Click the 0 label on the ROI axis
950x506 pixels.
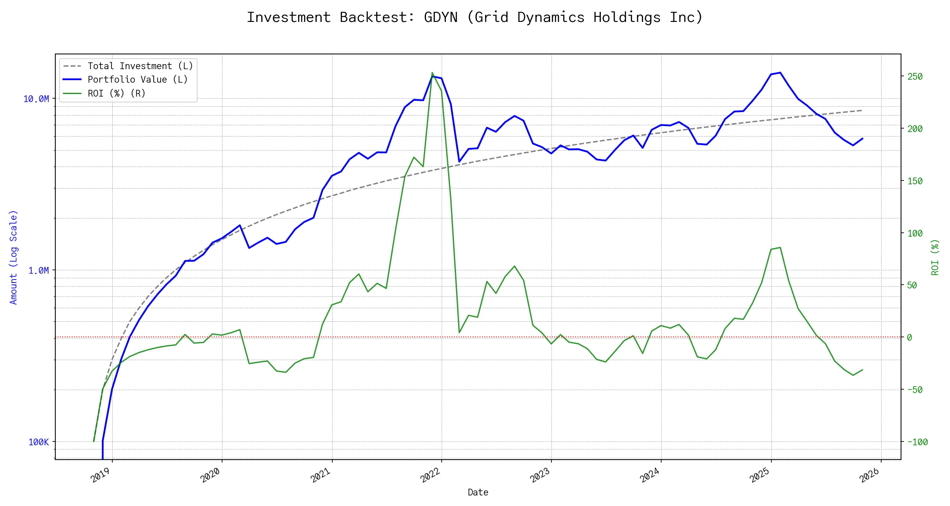pyautogui.click(x=909, y=338)
